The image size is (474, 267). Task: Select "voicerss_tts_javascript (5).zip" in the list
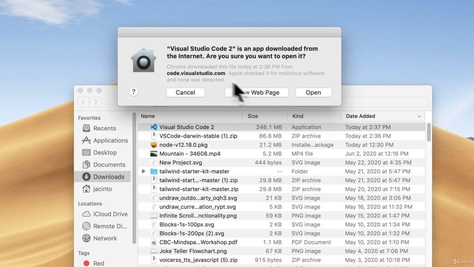281,260
